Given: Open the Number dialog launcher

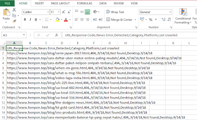Looking at the screenshot, I should tap(171, 27).
